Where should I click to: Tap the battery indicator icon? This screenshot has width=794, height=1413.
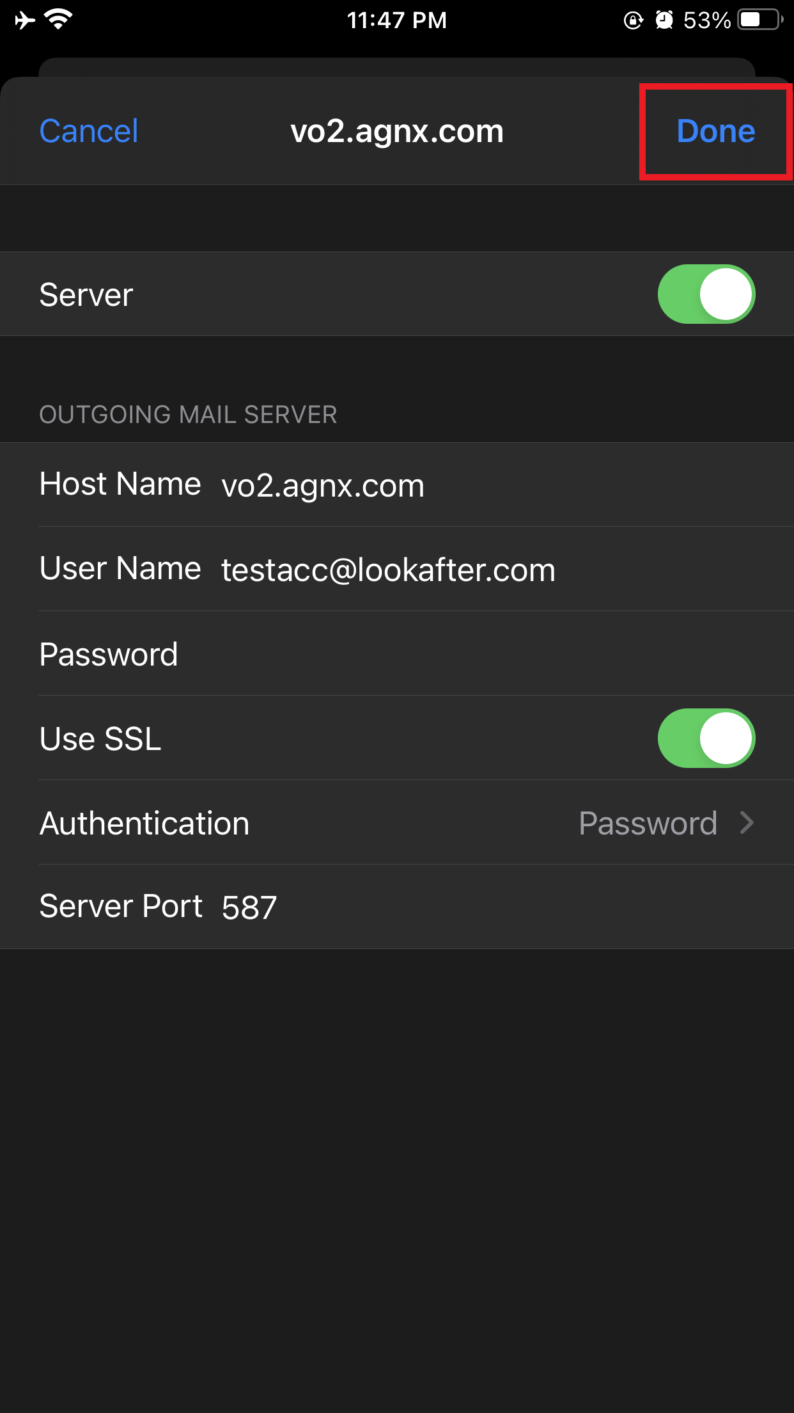759,20
